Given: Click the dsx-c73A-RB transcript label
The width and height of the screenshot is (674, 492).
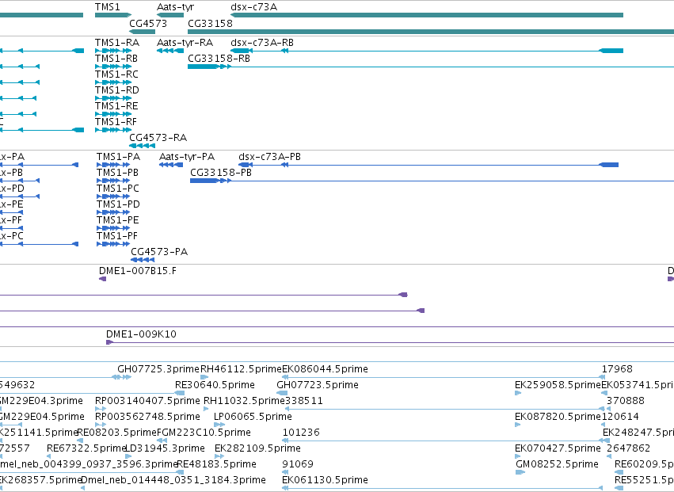Looking at the screenshot, I should coord(262,43).
